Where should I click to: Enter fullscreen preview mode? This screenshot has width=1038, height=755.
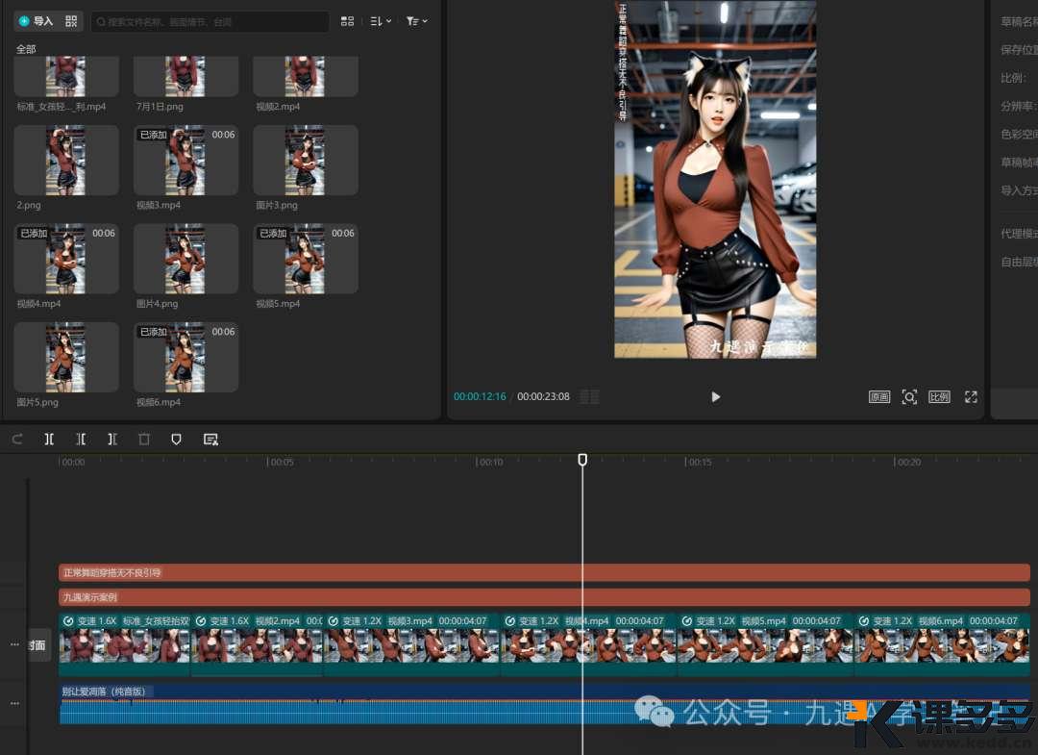[971, 397]
